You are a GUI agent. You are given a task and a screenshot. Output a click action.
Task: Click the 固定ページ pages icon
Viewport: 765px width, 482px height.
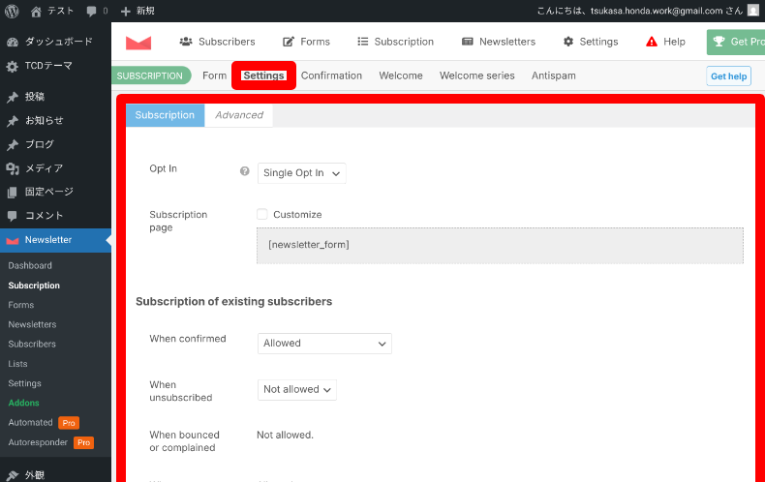click(13, 193)
